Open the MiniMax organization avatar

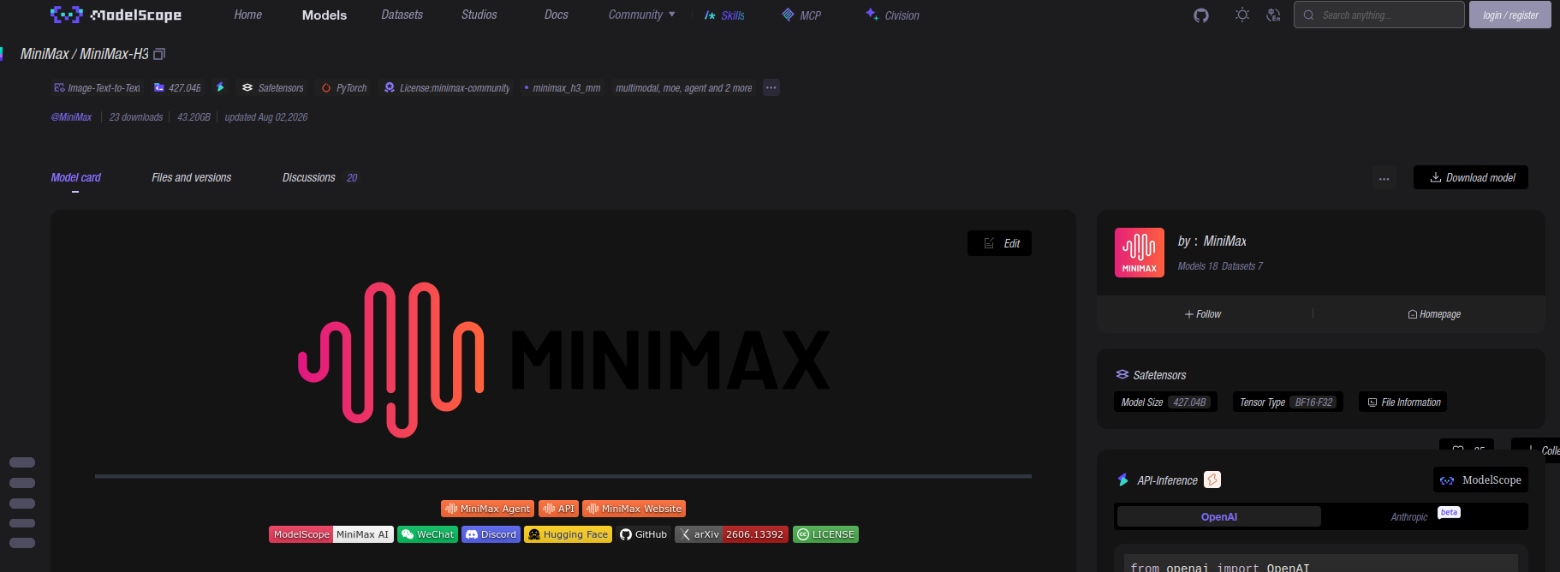1140,253
